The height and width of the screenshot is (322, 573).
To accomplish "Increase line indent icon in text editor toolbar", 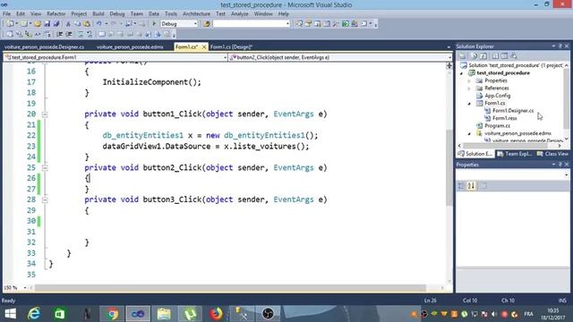I will [69, 34].
